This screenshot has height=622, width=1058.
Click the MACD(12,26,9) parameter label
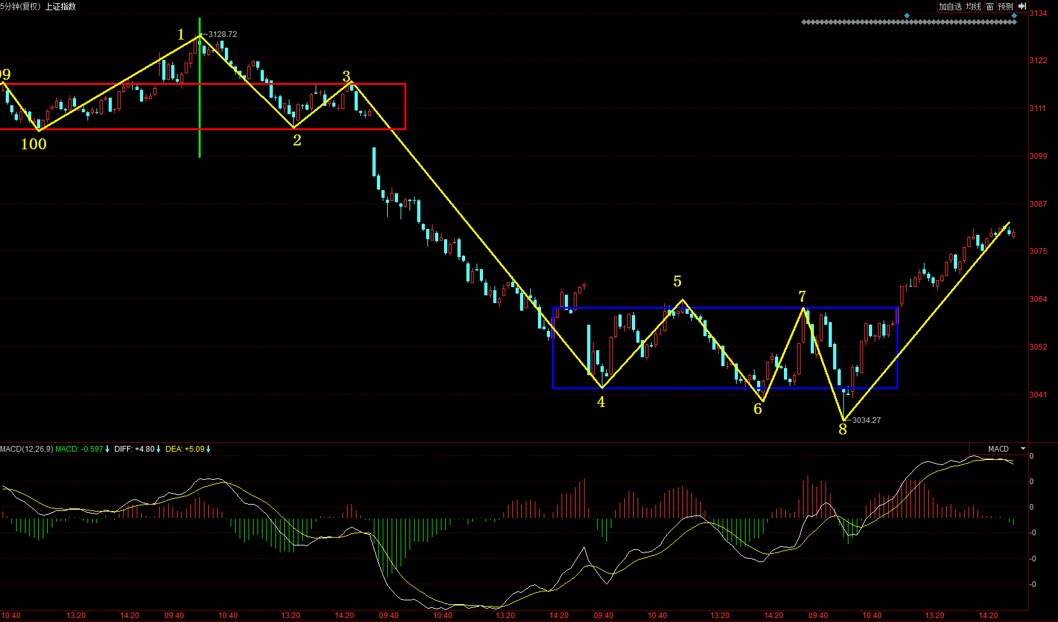click(26, 449)
